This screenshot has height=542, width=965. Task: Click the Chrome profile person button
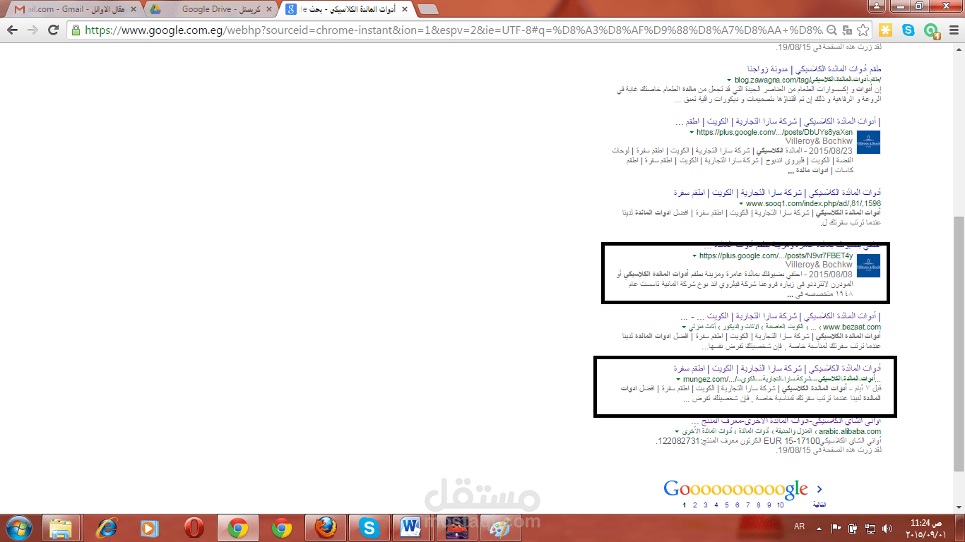tap(876, 6)
